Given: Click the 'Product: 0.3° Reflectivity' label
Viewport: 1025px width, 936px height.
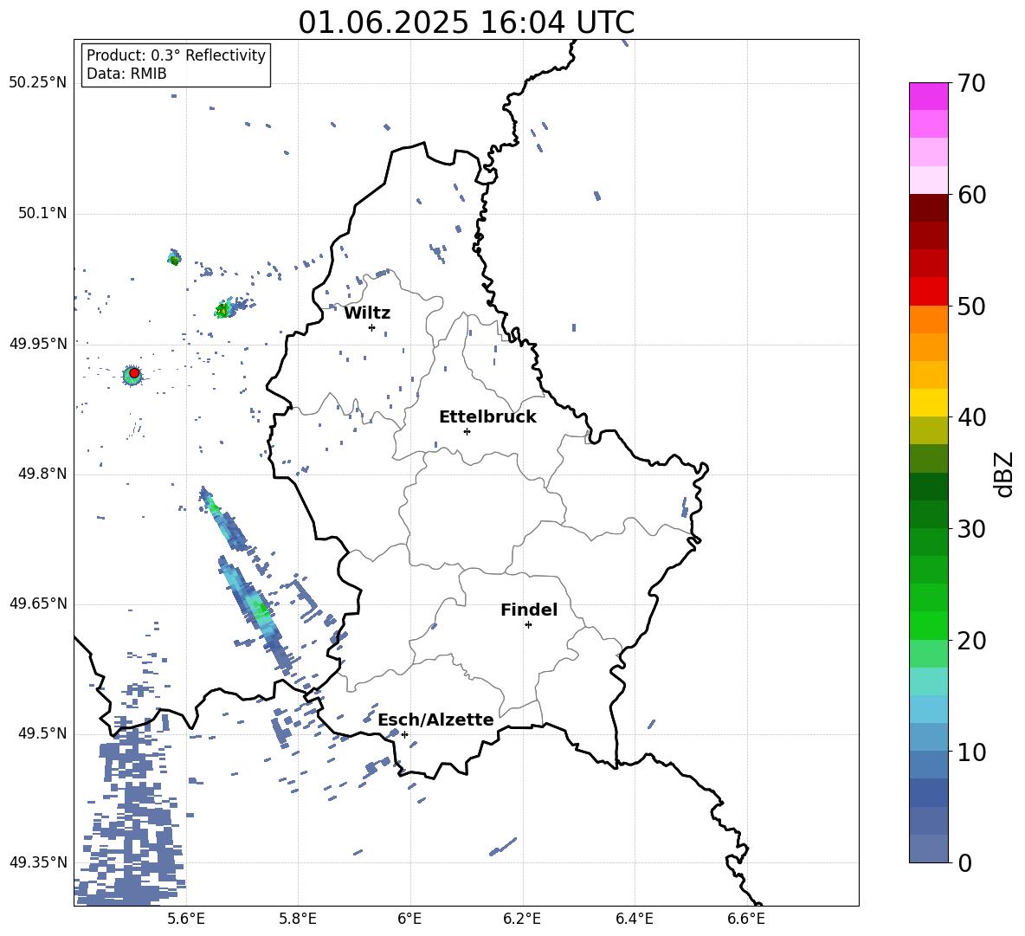Looking at the screenshot, I should [176, 55].
